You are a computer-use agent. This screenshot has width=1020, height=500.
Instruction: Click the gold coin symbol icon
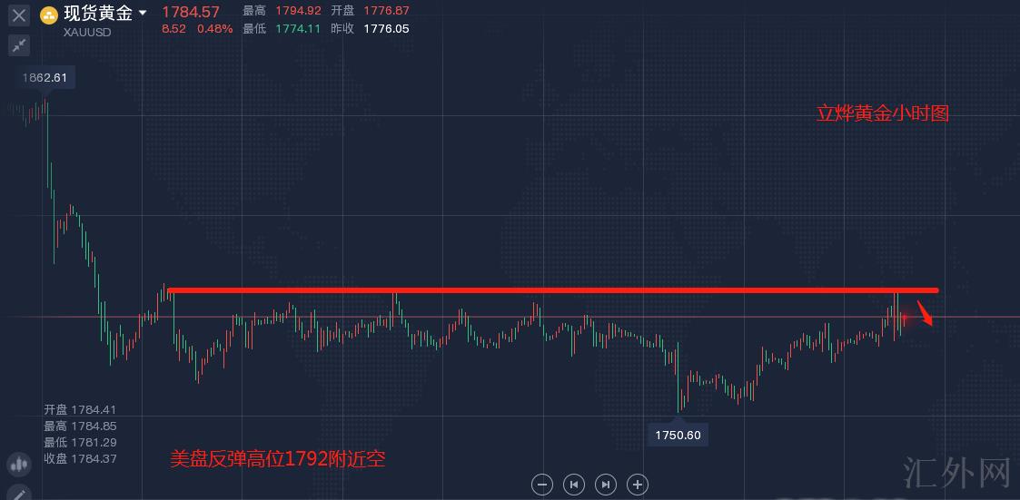(49, 15)
